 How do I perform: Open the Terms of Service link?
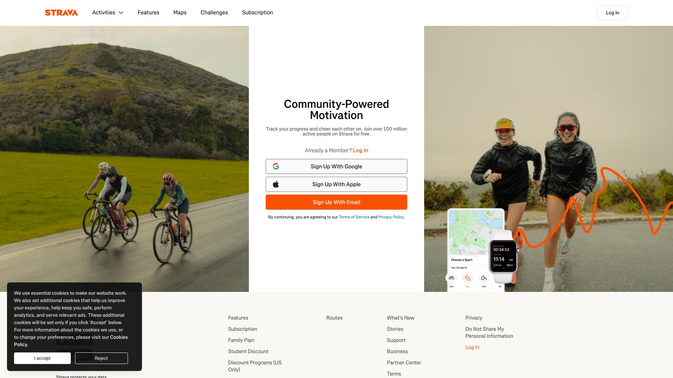354,217
